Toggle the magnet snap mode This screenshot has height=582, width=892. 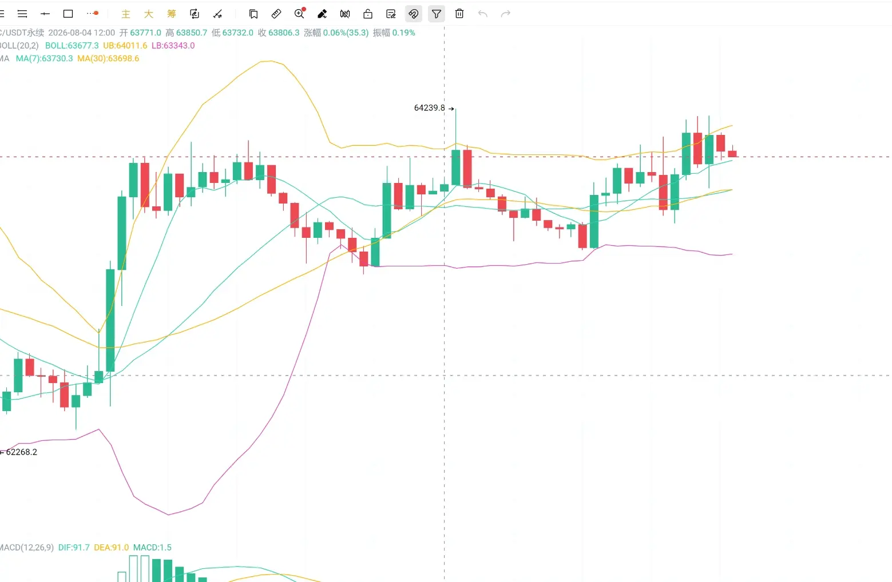(x=414, y=14)
